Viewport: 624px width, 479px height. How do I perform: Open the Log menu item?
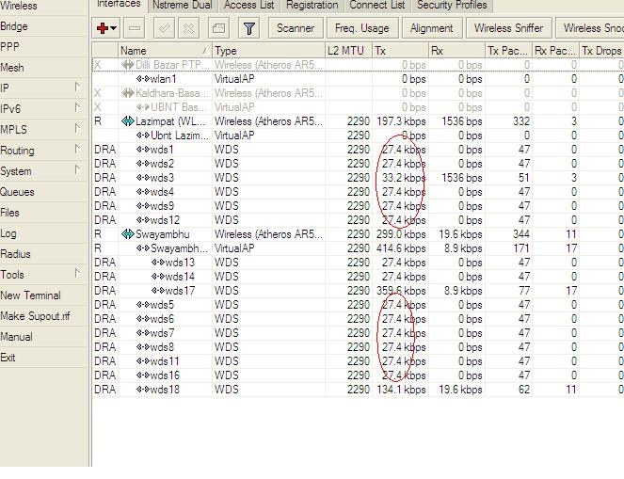click(8, 233)
